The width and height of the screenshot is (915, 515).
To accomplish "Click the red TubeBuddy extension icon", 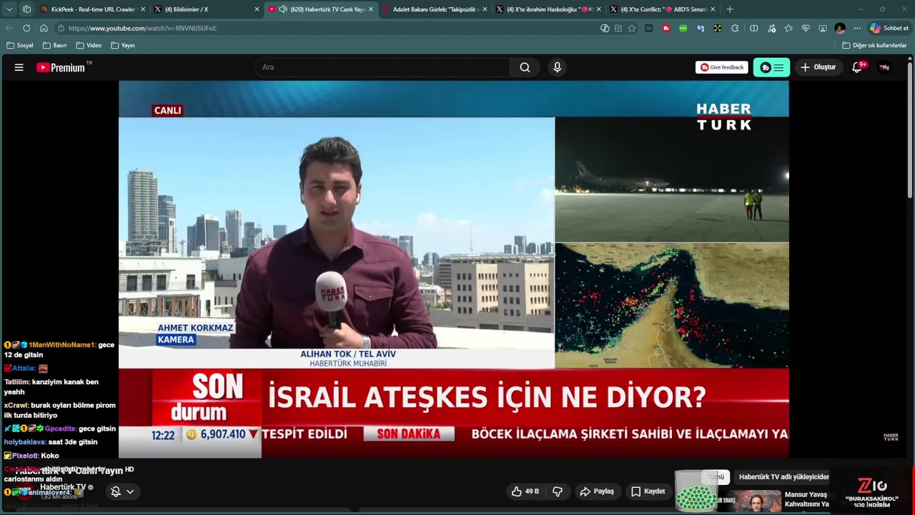I will pos(666,28).
